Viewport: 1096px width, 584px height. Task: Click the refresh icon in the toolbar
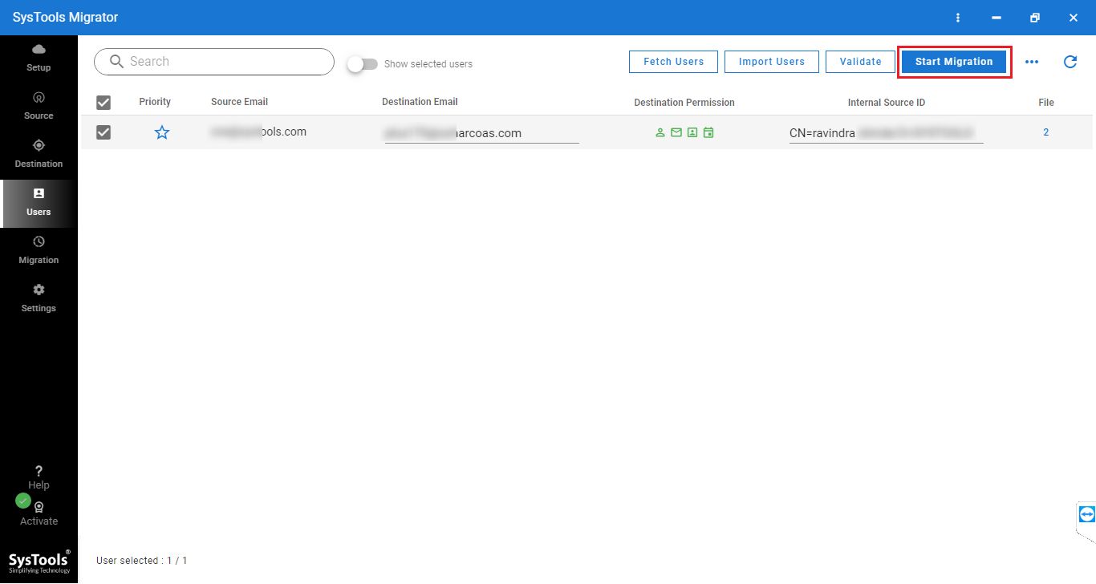point(1070,62)
